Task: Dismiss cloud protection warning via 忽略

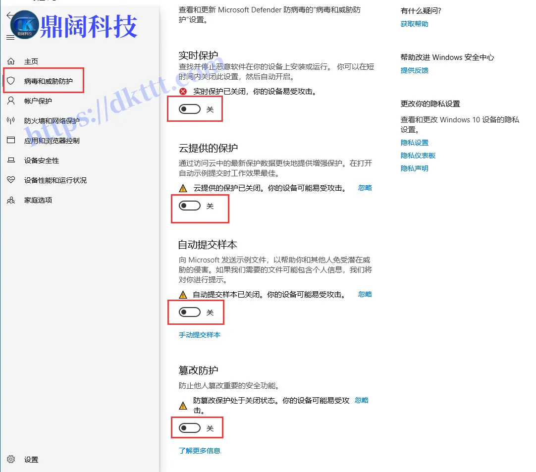Action: pos(365,188)
